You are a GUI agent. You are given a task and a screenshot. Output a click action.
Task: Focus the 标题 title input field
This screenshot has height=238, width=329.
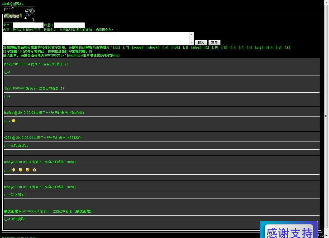tap(69, 25)
